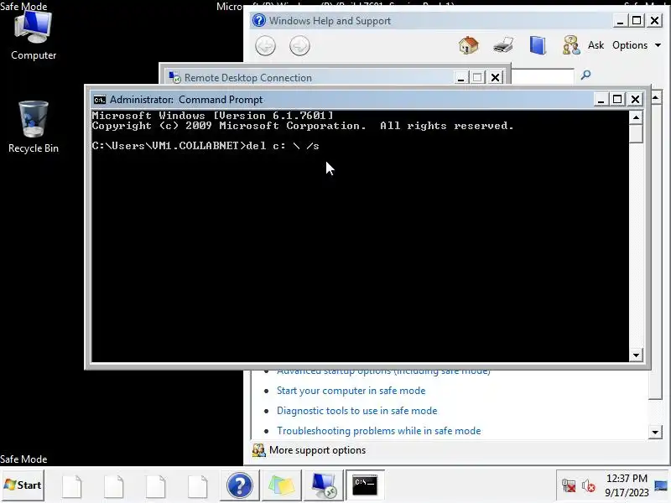Click the volume tray icon
This screenshot has height=503, width=671.
(x=588, y=486)
